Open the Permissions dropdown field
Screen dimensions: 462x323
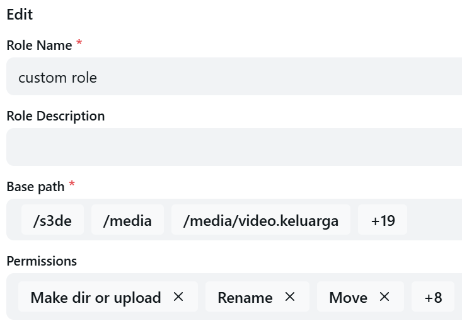point(458,297)
